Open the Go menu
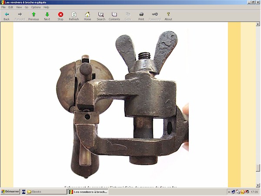The height and width of the screenshot is (196, 261). (27, 7)
